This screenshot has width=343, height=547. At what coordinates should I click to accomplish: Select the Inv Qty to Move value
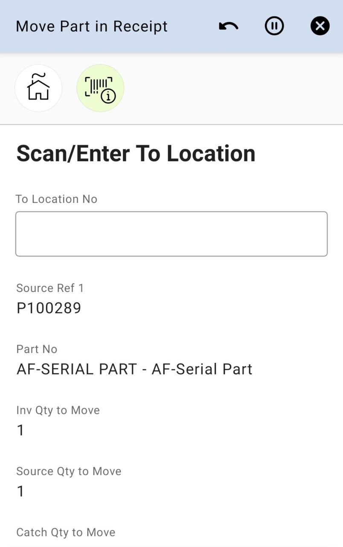coord(20,430)
